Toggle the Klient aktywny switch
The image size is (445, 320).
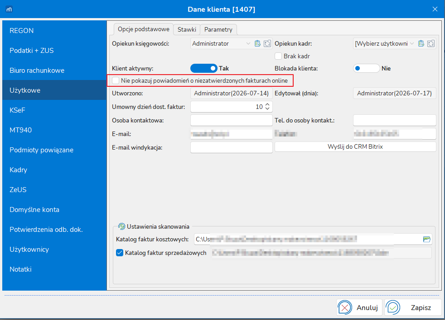coord(204,68)
